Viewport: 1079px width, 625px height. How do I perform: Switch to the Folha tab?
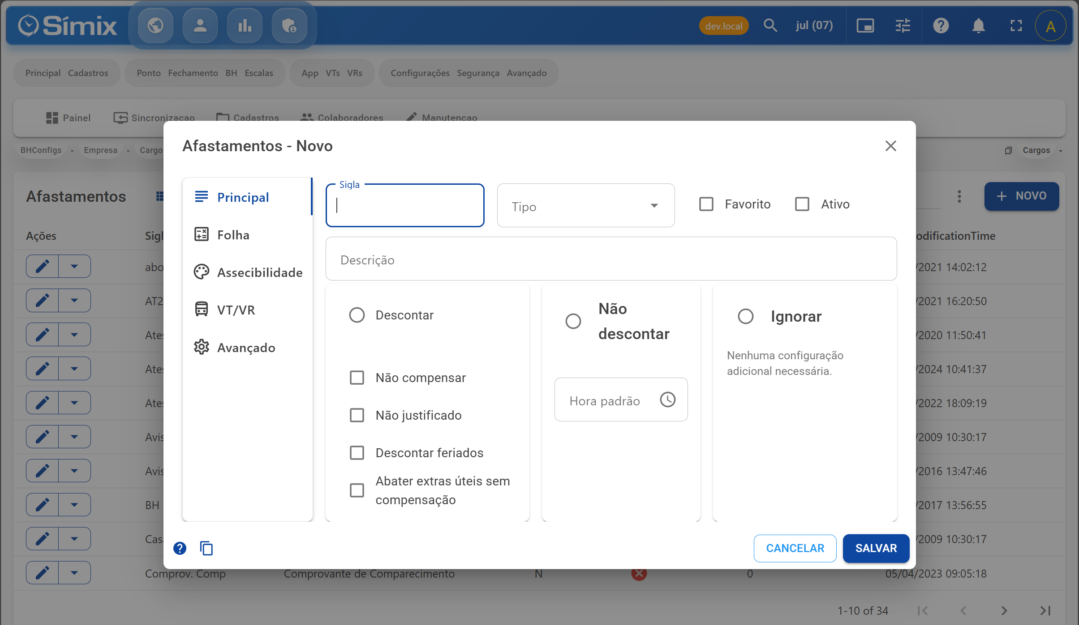coord(233,235)
